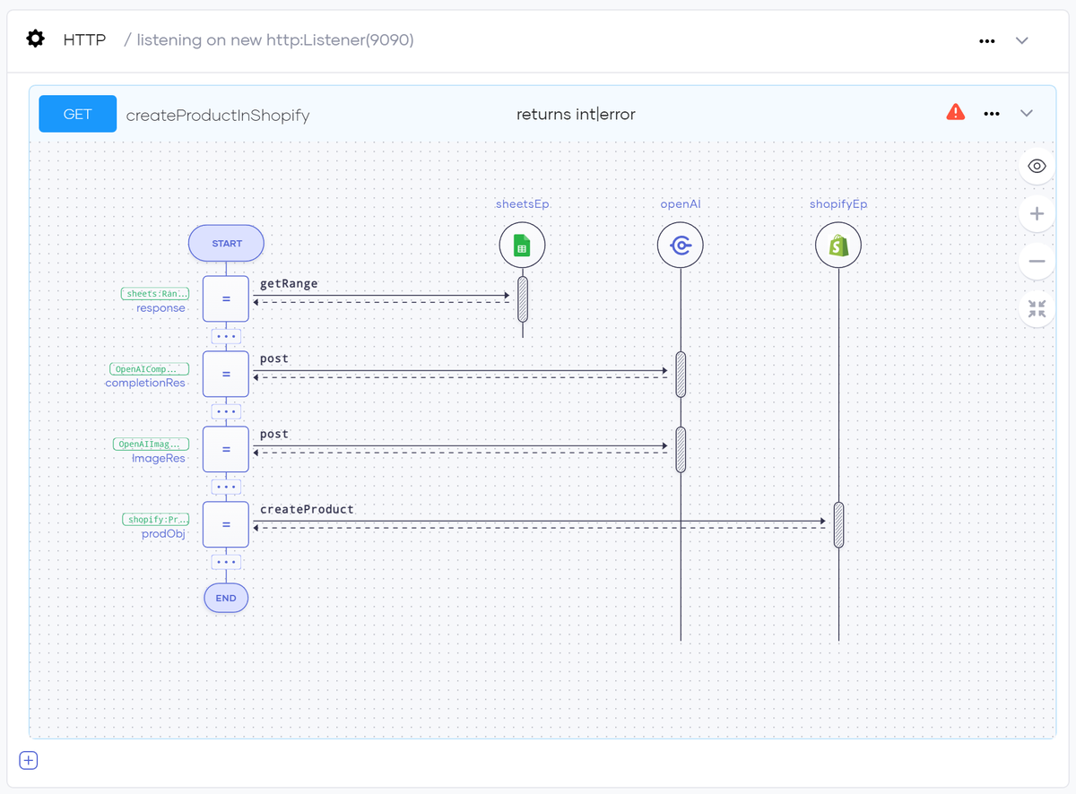Click openAI activation bar for ImageRes call
The width and height of the screenshot is (1076, 794).
click(x=681, y=450)
